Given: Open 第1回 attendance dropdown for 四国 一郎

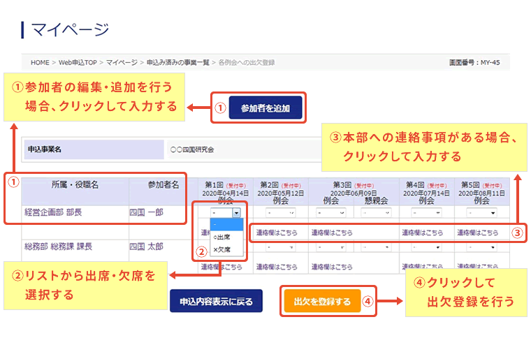Looking at the screenshot, I should tap(226, 212).
